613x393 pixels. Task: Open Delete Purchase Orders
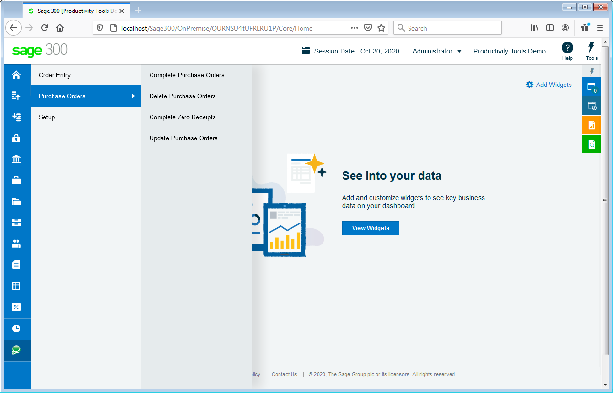coord(183,96)
